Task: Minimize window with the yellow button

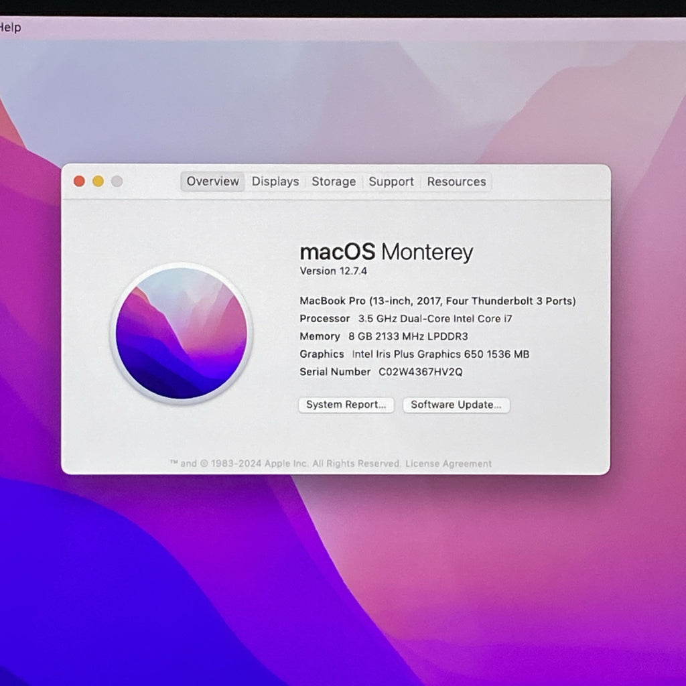Action: pos(98,181)
